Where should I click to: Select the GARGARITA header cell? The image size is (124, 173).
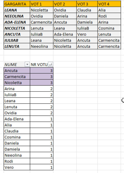click(17, 4)
